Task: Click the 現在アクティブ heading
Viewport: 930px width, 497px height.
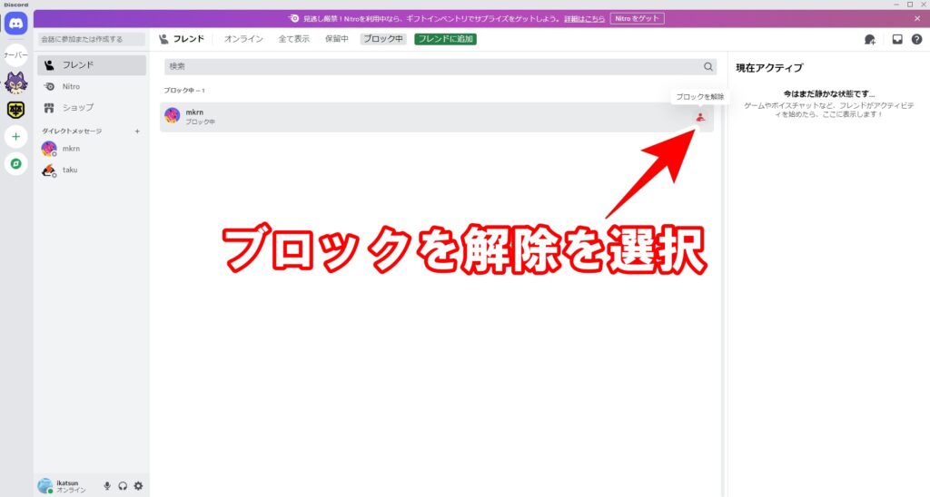Action: (769, 68)
